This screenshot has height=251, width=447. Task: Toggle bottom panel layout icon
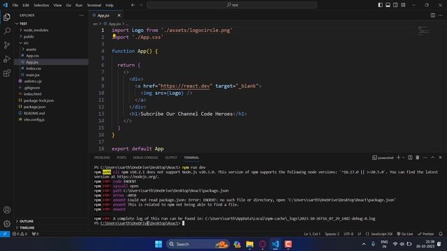point(388,5)
